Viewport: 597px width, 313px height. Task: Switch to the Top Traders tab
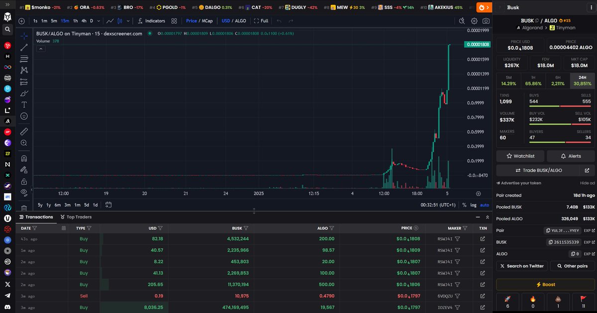[x=76, y=217]
